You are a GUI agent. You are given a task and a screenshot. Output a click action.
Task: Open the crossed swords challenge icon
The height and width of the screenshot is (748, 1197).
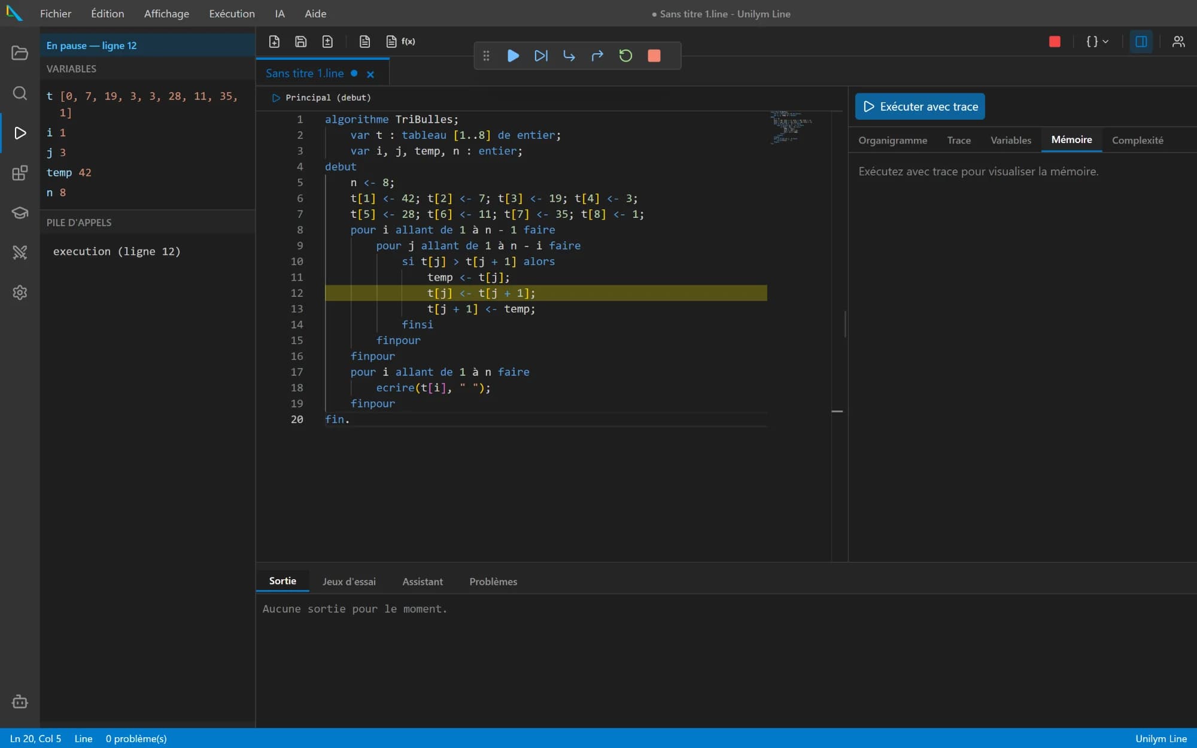(x=20, y=253)
